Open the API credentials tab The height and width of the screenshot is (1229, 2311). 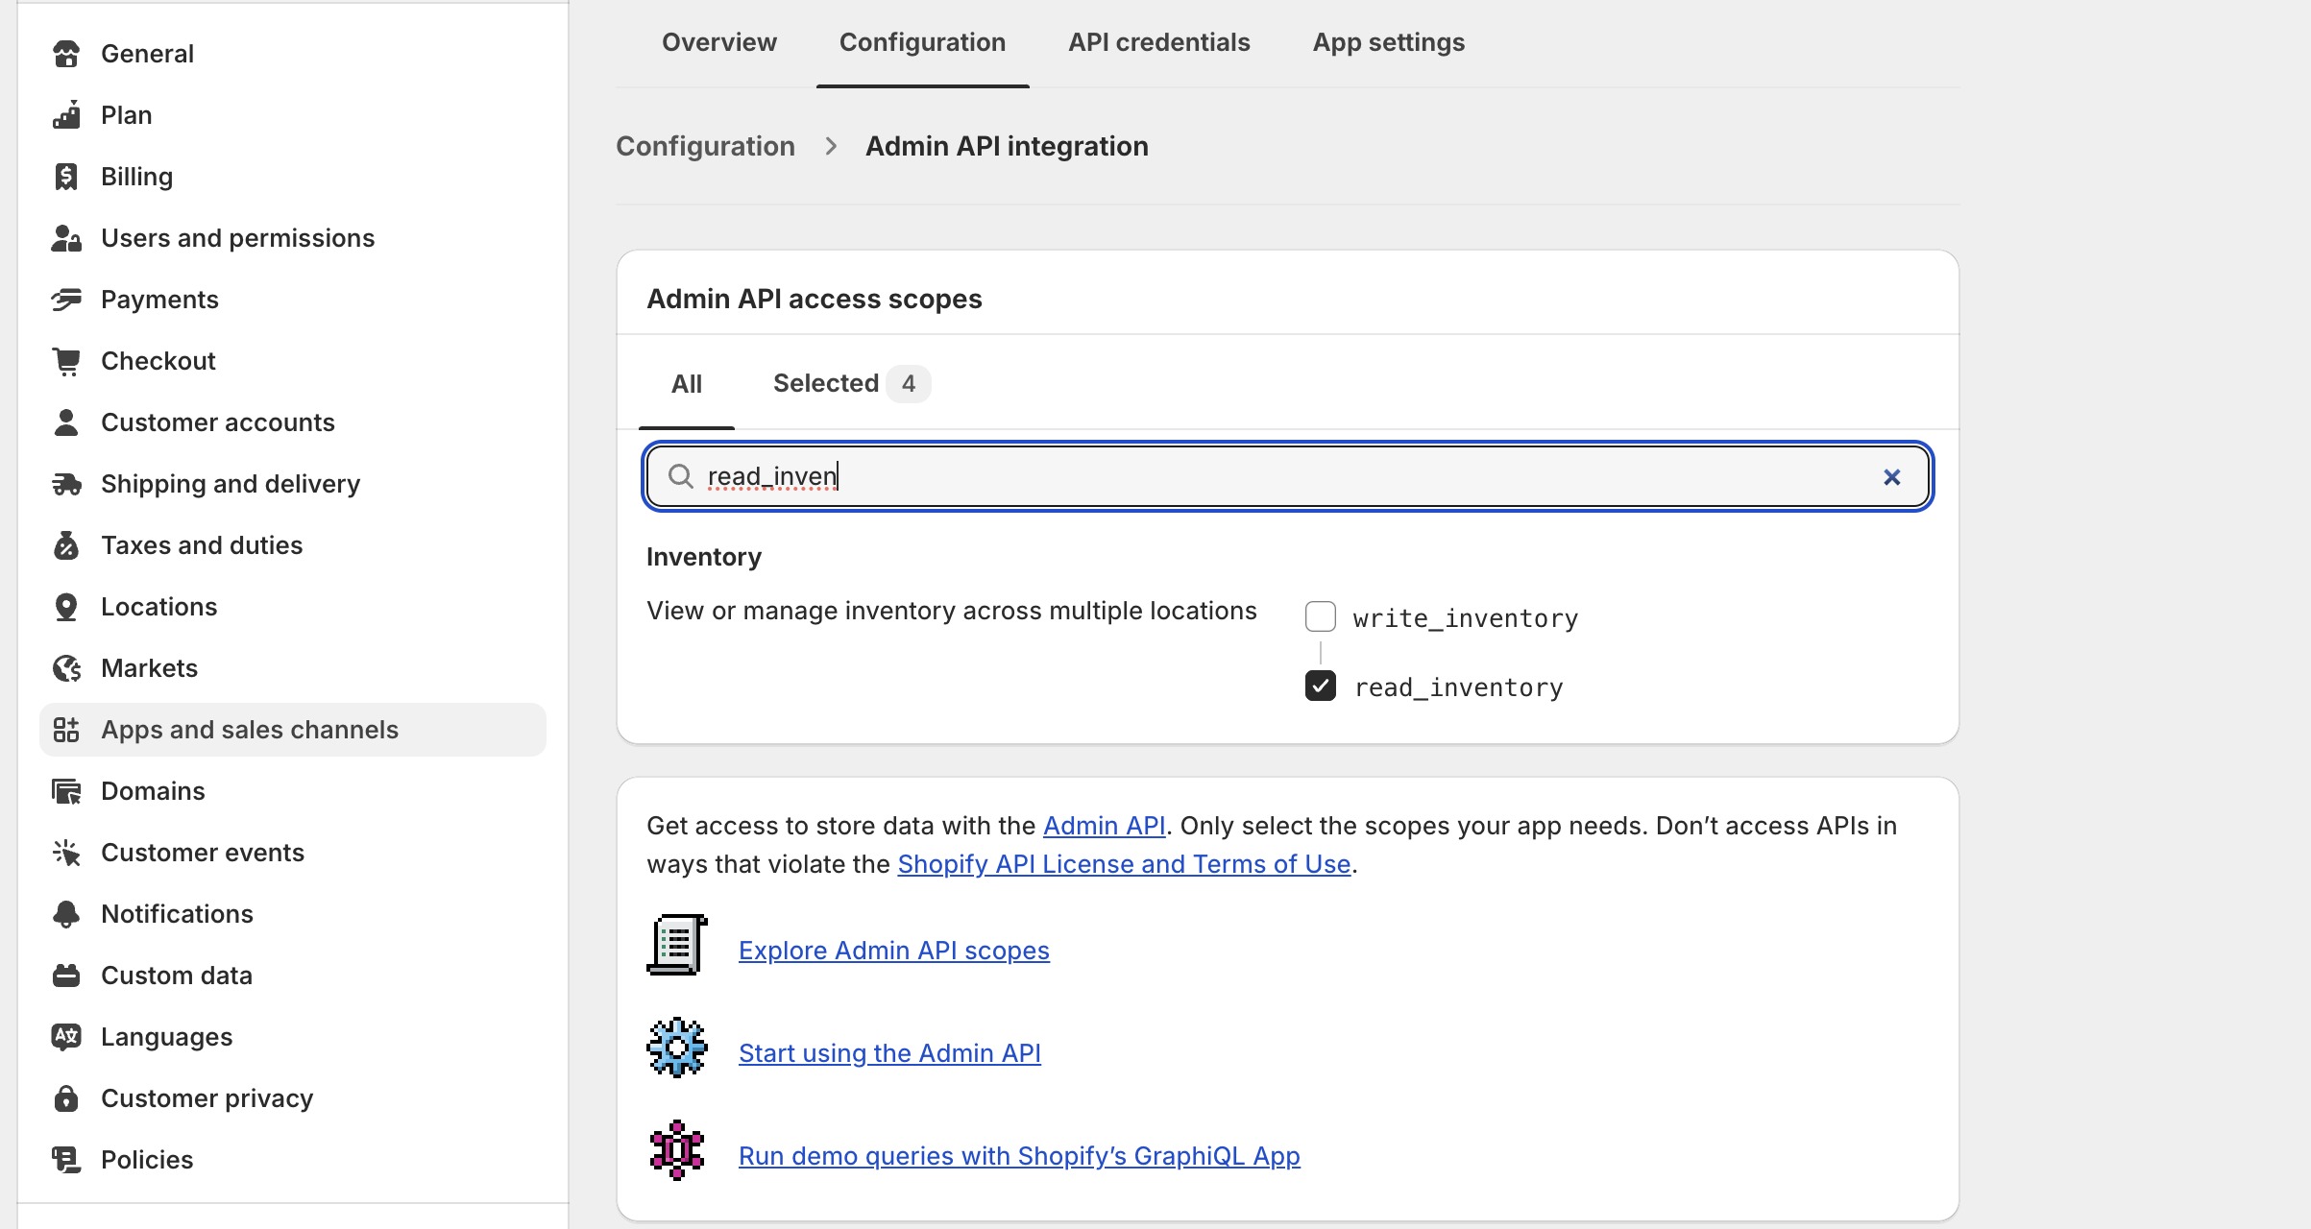click(x=1158, y=42)
